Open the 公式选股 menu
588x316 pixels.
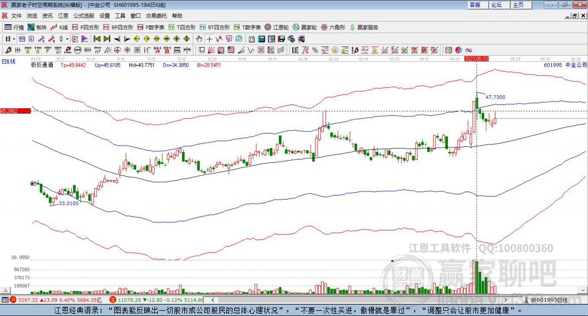[x=83, y=16]
